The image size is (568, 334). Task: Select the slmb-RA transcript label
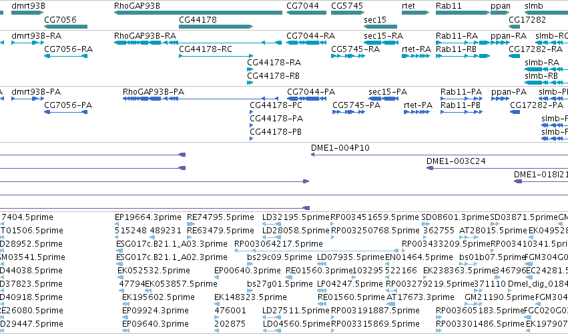(x=542, y=63)
